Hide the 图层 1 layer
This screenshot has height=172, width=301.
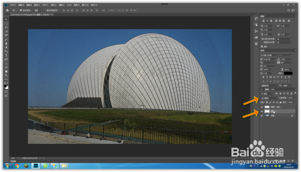coord(262,111)
